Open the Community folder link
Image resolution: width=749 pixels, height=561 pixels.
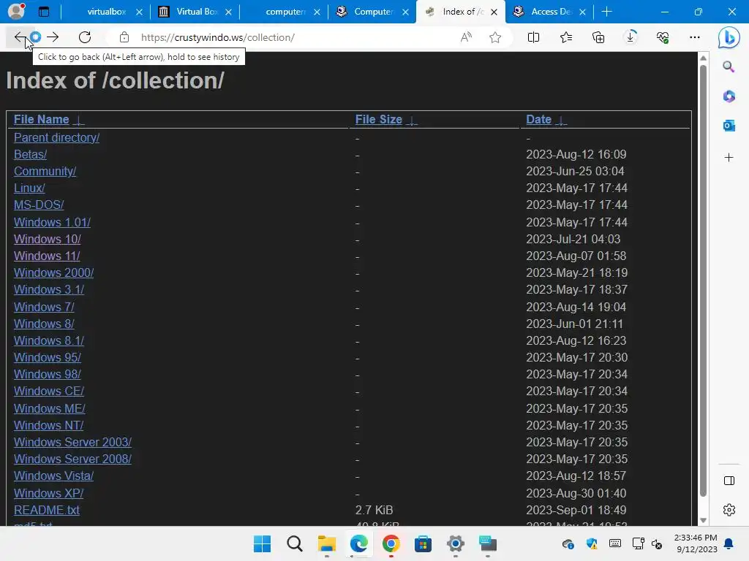point(45,171)
